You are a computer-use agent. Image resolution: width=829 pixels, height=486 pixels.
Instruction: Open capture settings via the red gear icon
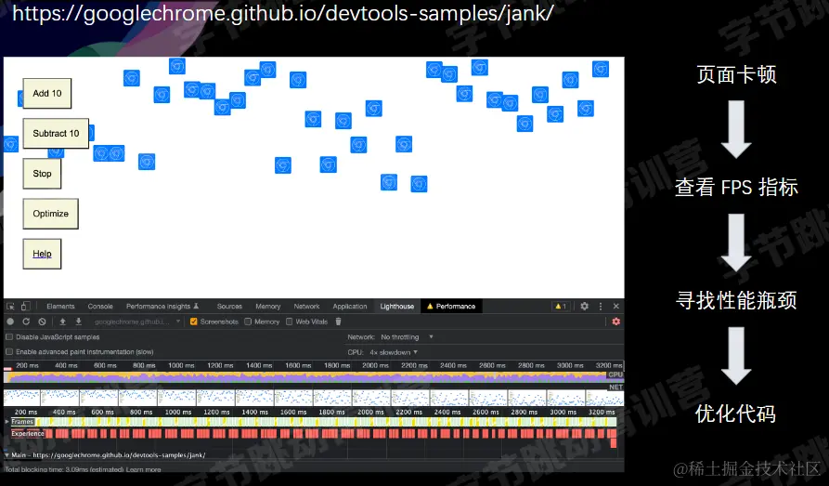point(615,322)
